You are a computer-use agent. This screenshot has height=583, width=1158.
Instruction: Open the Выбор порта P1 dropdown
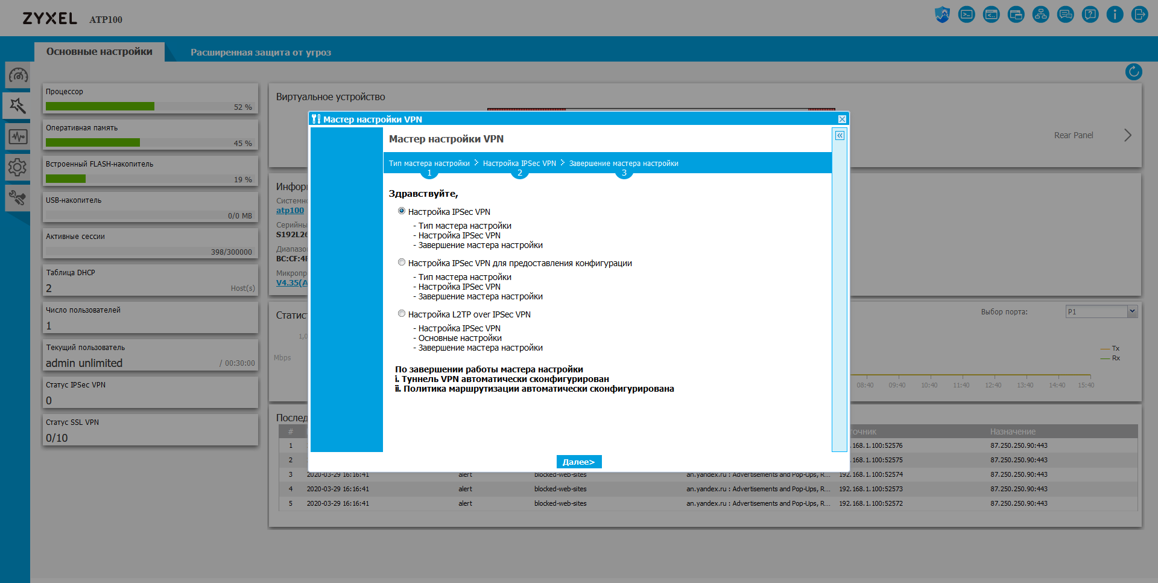tap(1101, 311)
